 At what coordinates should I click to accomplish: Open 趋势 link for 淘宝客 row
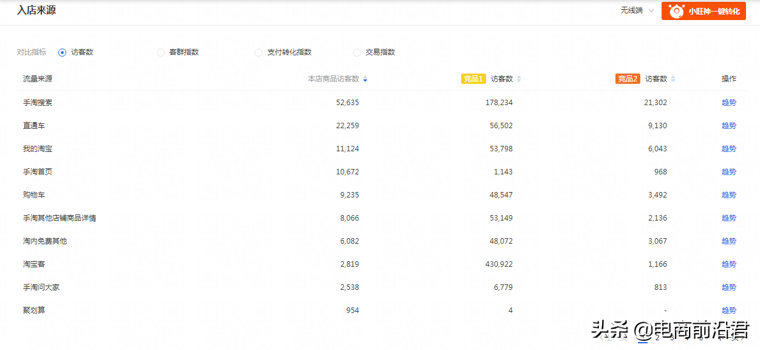coord(729,264)
